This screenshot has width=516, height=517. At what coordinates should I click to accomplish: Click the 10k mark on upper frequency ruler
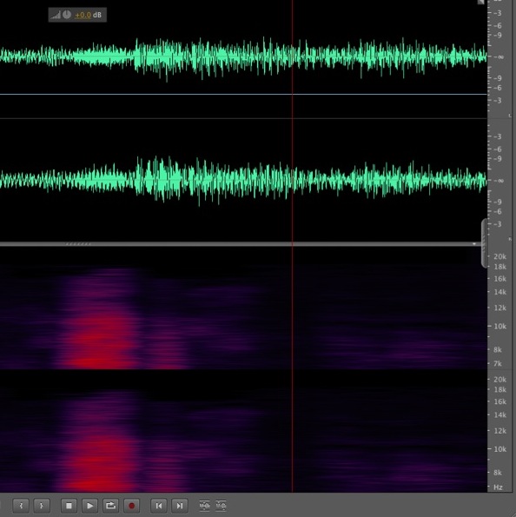point(499,327)
